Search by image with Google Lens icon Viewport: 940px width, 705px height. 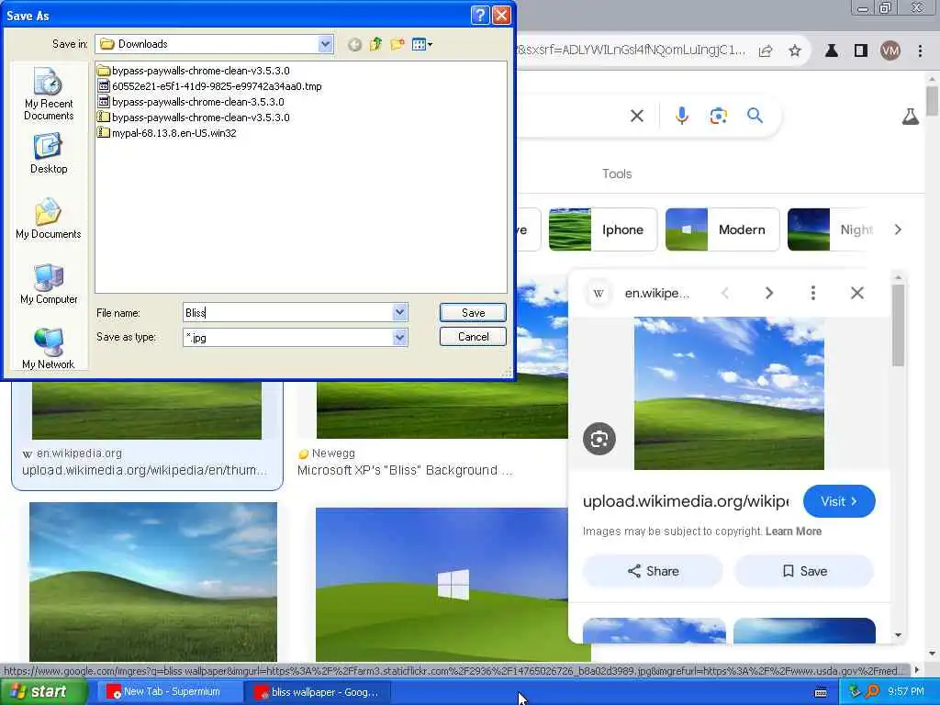[718, 116]
